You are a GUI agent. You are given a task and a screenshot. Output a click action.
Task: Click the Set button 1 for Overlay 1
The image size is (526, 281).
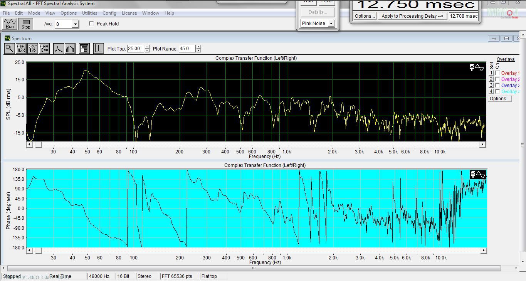click(x=491, y=73)
